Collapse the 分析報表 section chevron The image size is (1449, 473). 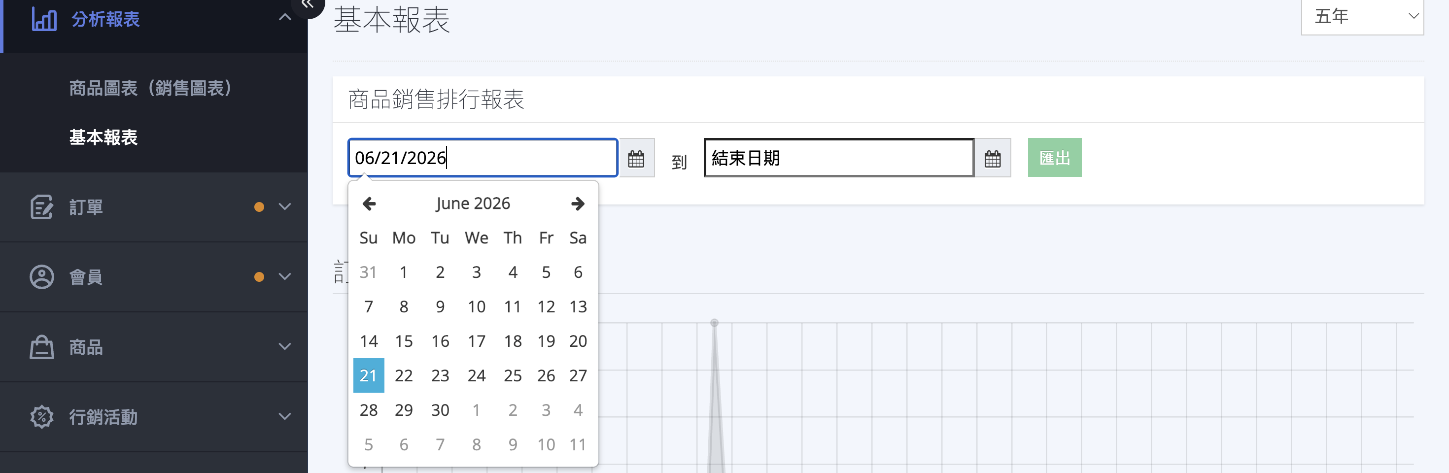285,17
